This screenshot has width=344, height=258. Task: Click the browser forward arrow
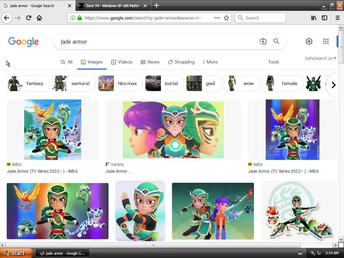click(x=18, y=18)
